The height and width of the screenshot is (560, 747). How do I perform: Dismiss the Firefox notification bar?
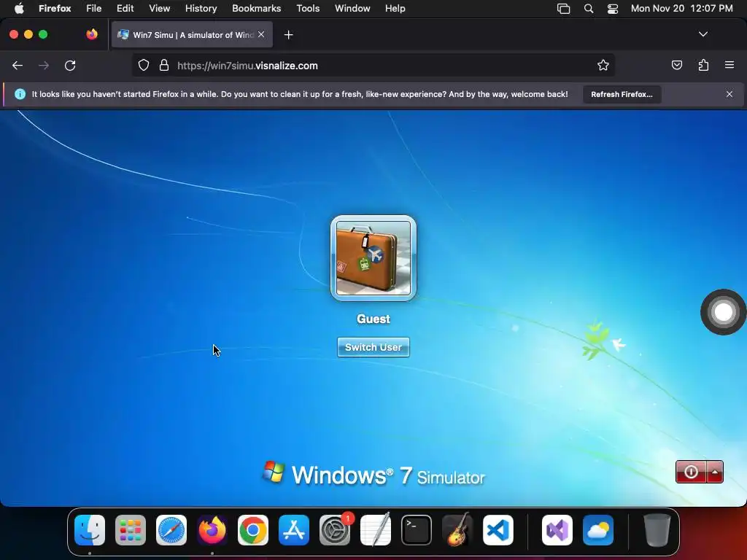(x=729, y=94)
